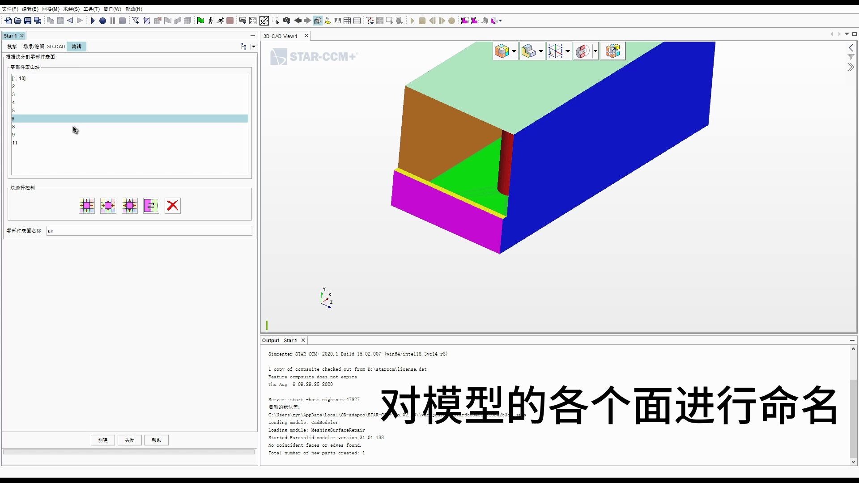Image resolution: width=859 pixels, height=483 pixels.
Task: Click the multicolored cubes icon in viewport
Action: (x=612, y=51)
